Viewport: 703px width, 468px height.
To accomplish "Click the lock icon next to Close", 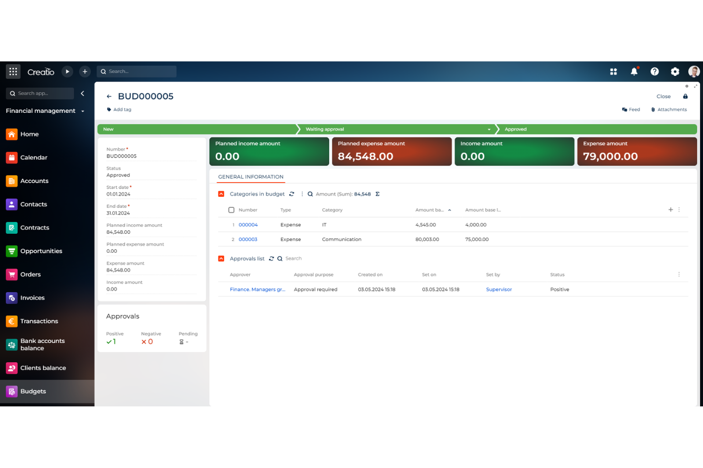I will click(x=685, y=96).
